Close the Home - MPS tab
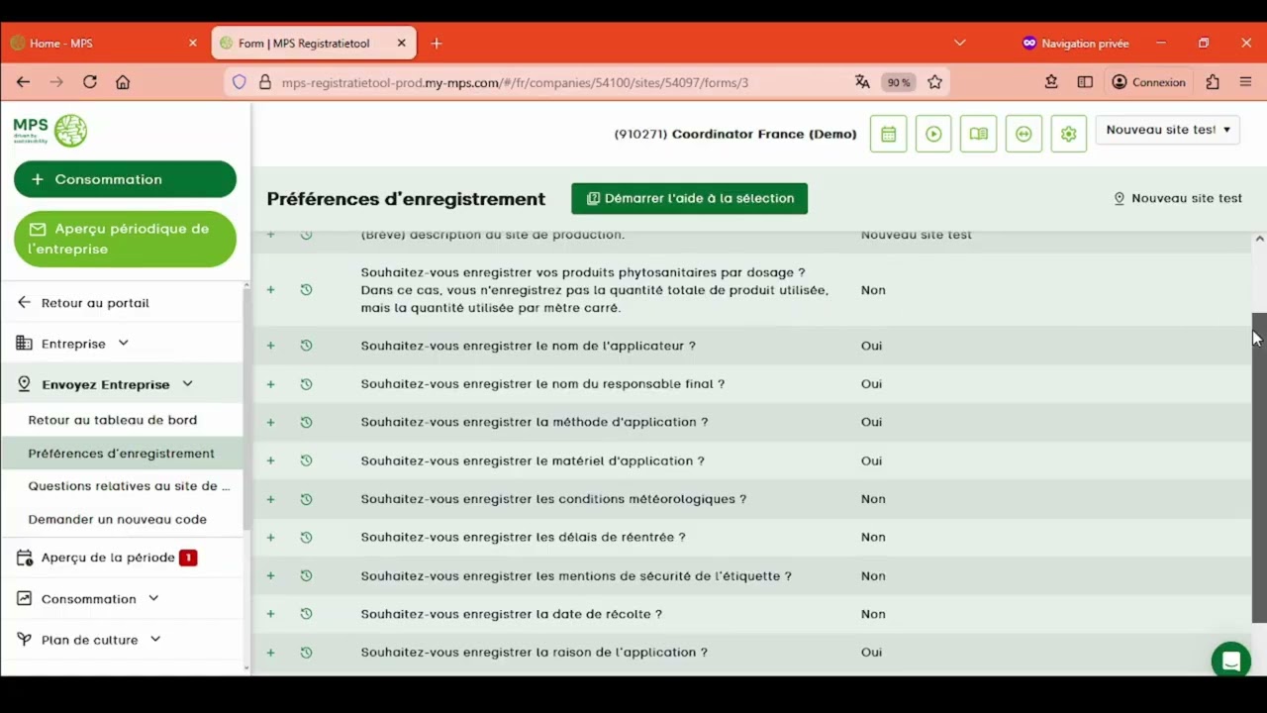 [193, 43]
